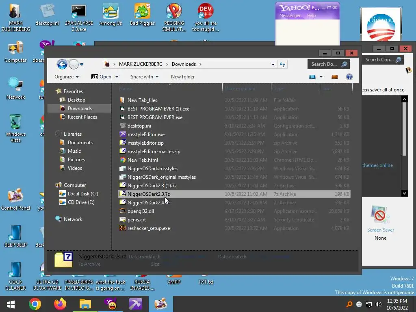Click the taskbar clock
The image size is (416, 312).
pos(397,304)
